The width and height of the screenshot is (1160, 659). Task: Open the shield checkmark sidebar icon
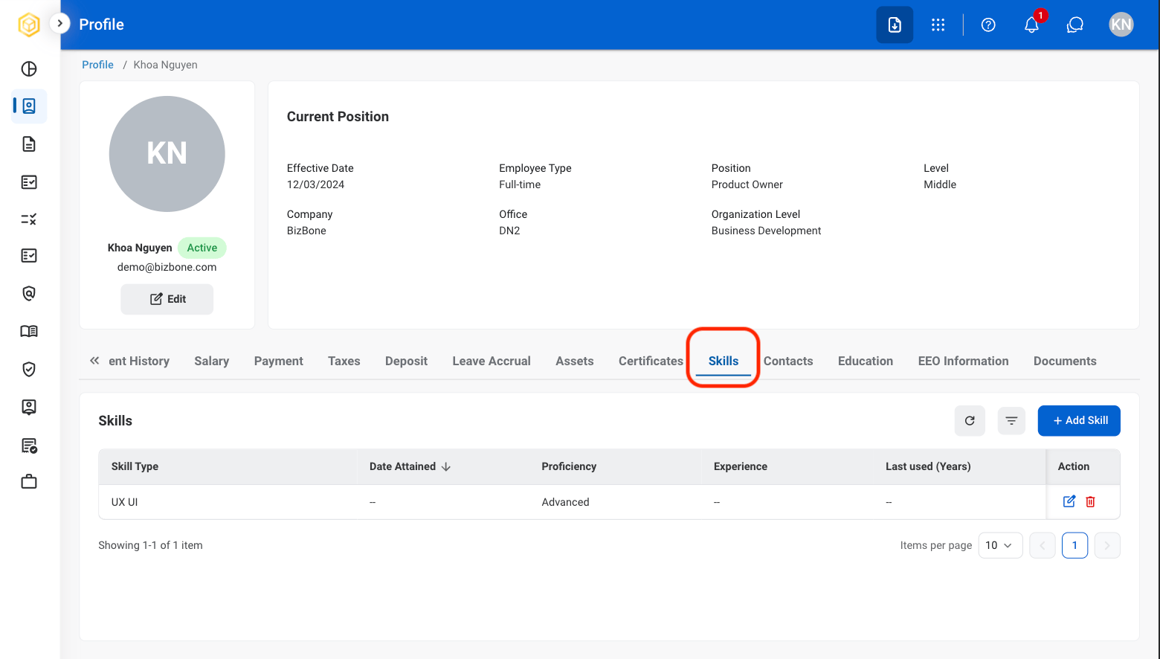(x=29, y=369)
